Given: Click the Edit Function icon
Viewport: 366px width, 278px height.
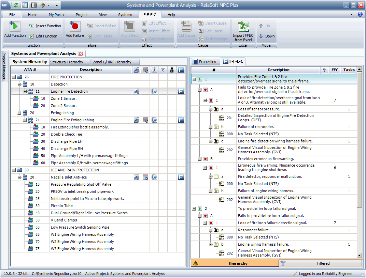Looking at the screenshot, I should (x=32, y=36).
